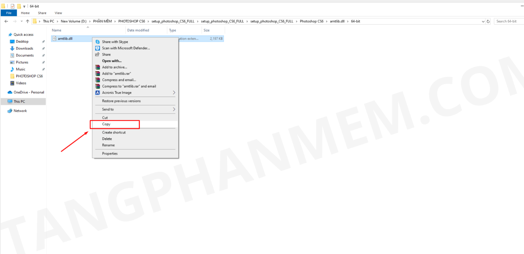Viewport: 524px width, 254px height.
Task: Click the refresh icon beside address bar
Action: (488, 21)
